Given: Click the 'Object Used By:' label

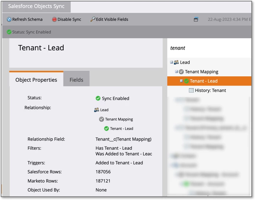Looking at the screenshot, I should (x=44, y=190).
